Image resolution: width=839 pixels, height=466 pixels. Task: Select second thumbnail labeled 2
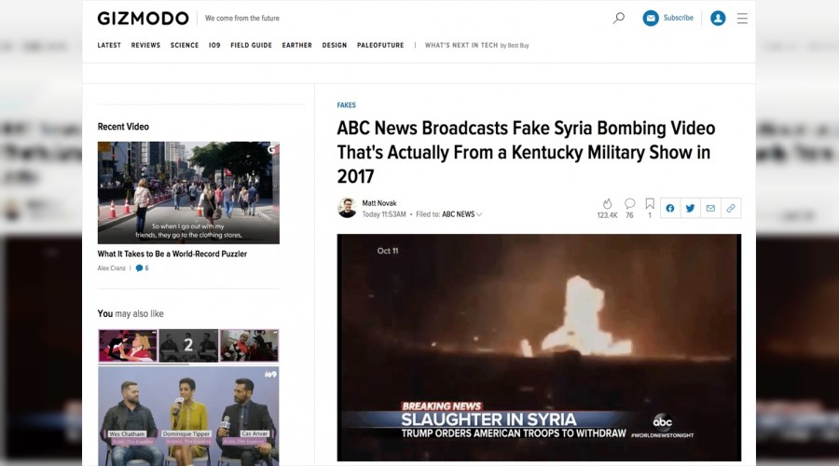(188, 346)
